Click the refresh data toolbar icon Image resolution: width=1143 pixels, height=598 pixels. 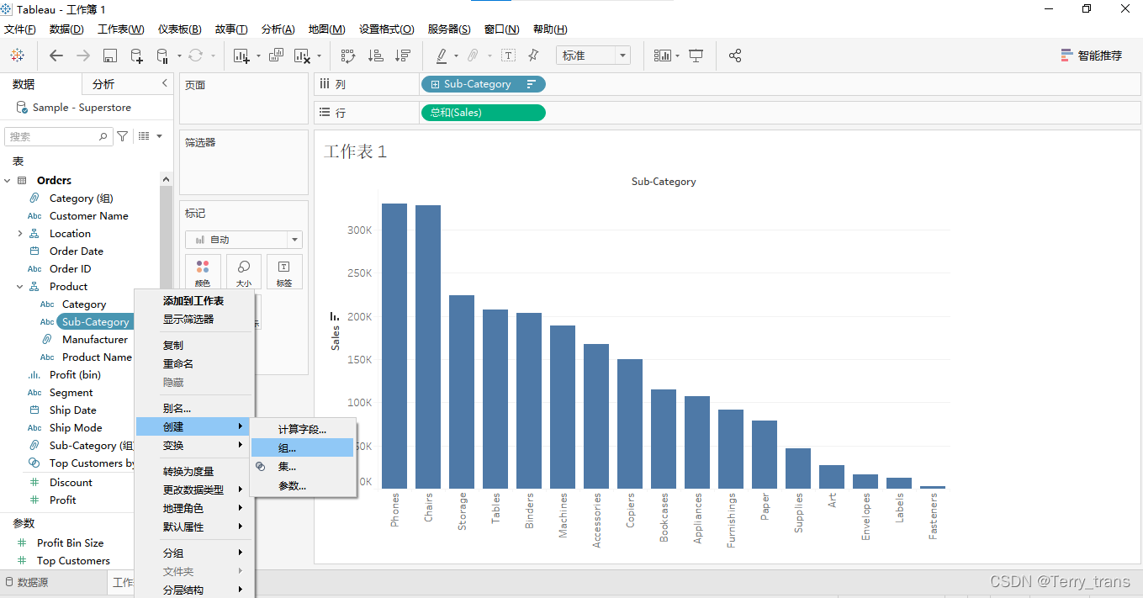tap(195, 56)
